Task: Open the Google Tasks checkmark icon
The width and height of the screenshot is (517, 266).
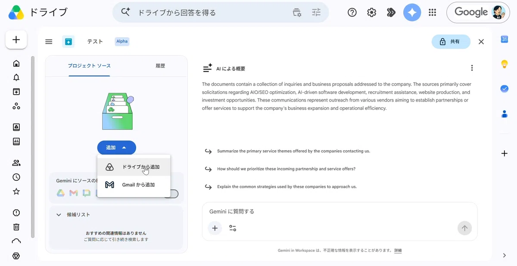Action: point(505,88)
